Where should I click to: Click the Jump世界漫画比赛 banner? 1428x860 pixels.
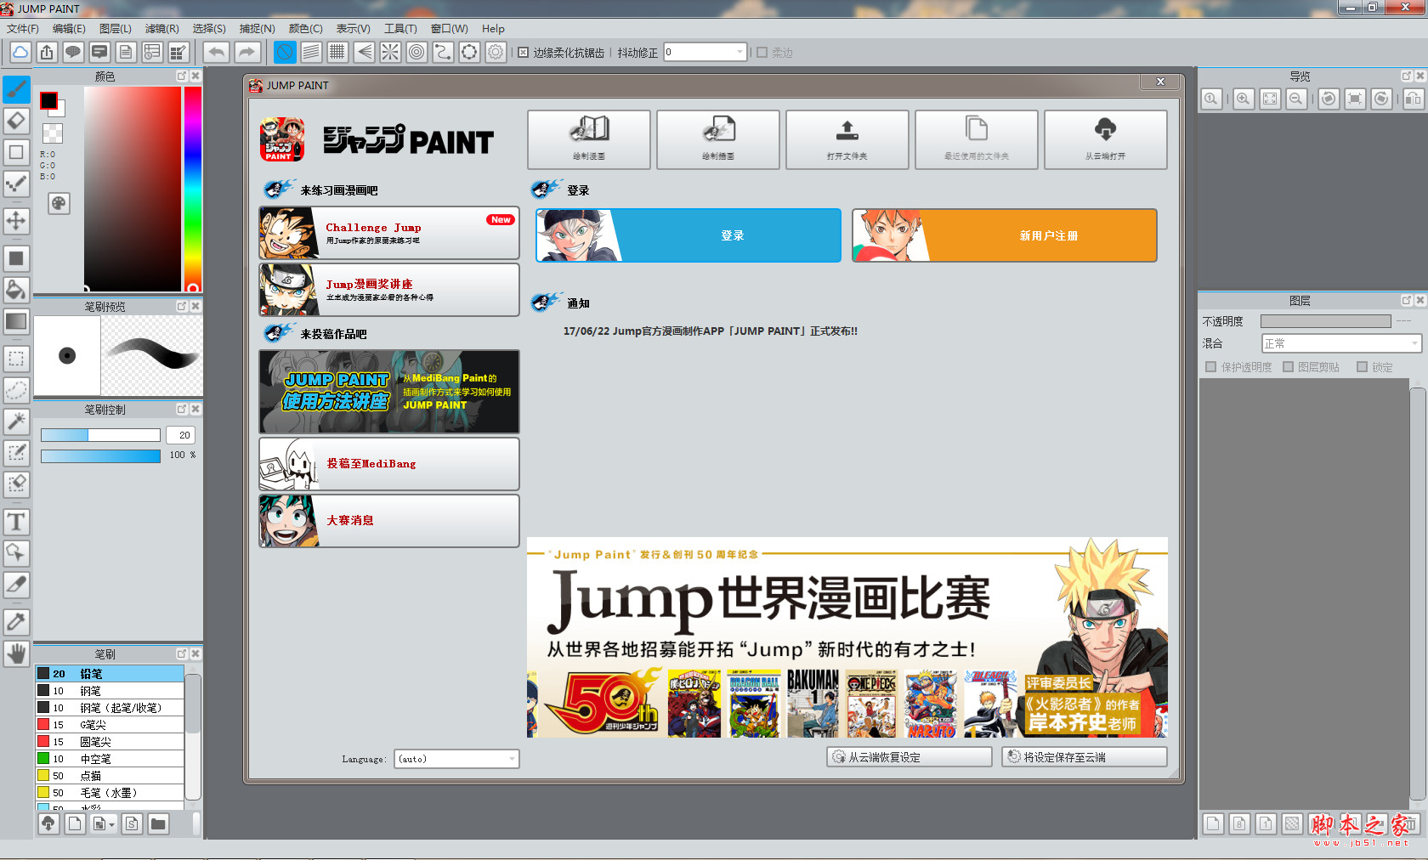tap(847, 637)
